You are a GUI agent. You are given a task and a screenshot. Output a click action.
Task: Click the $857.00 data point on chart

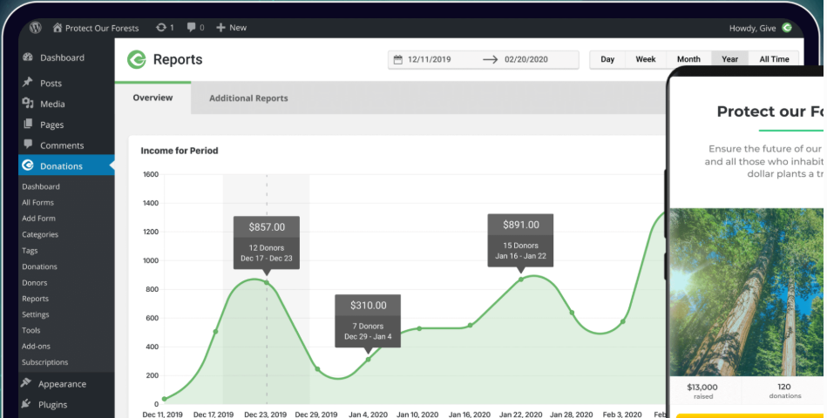coord(267,283)
